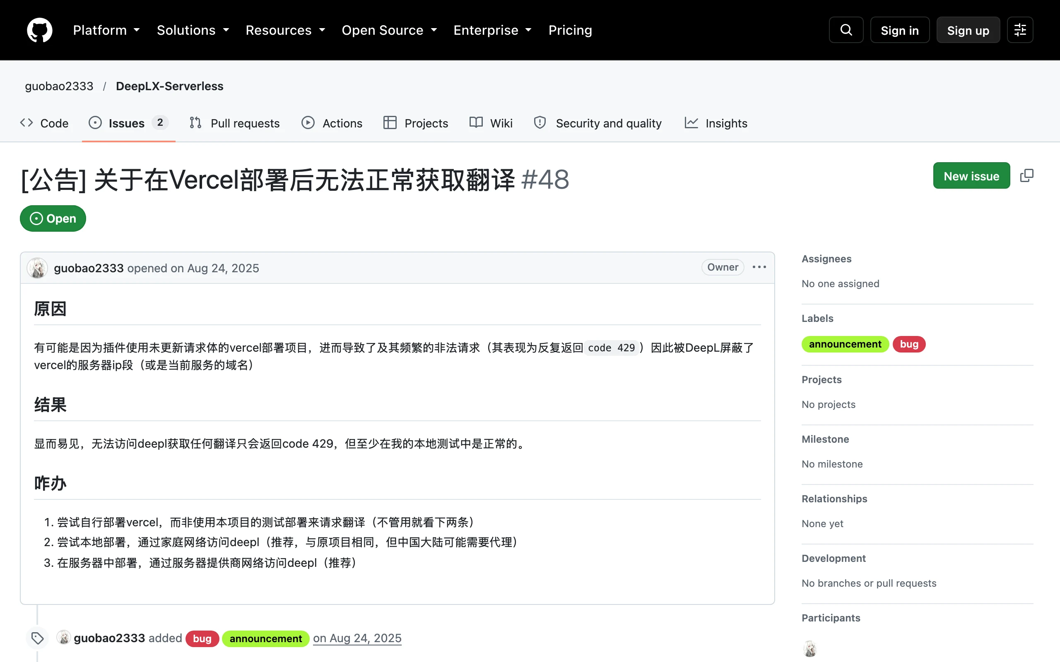Open the Pull requests tab
The image size is (1060, 662).
pos(234,123)
